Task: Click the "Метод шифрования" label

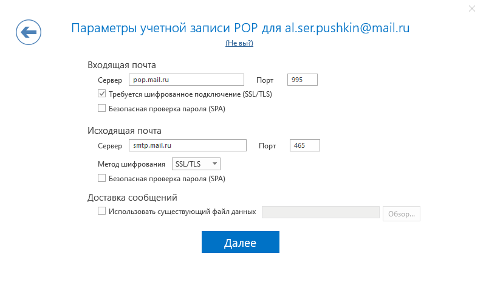Action: click(131, 164)
